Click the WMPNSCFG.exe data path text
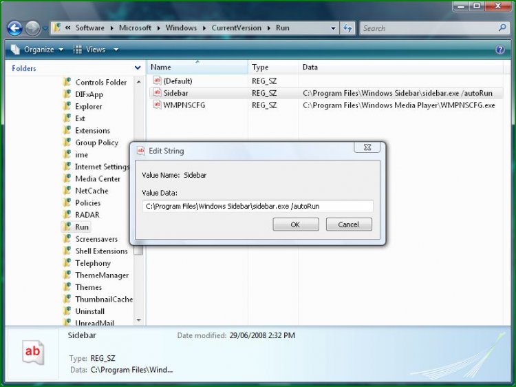Image resolution: width=516 pixels, height=387 pixels. click(x=398, y=105)
